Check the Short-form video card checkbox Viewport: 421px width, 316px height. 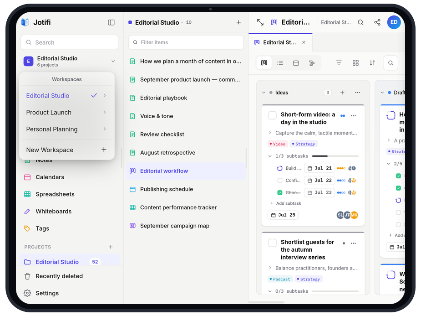(273, 115)
